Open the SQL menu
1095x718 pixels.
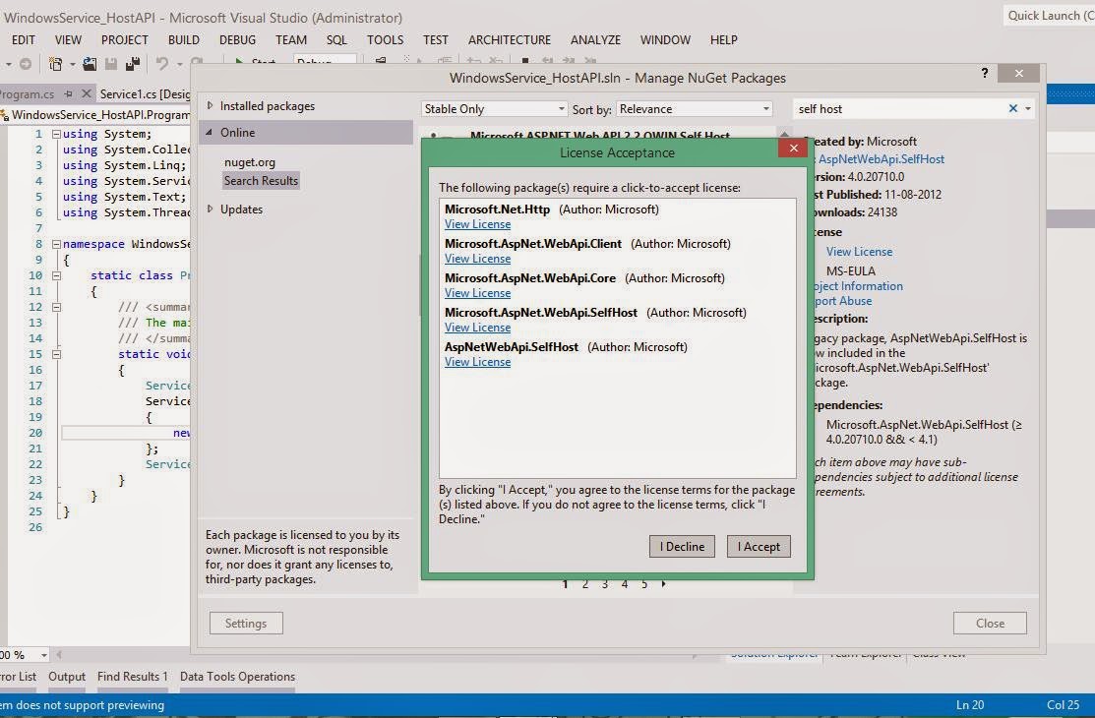[336, 39]
